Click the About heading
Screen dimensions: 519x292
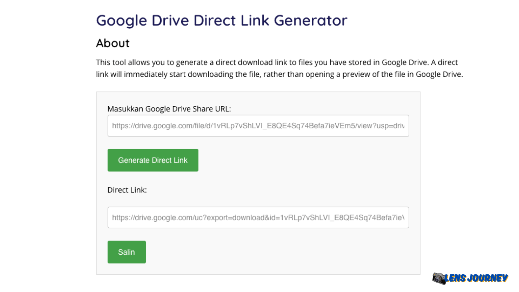click(x=113, y=43)
